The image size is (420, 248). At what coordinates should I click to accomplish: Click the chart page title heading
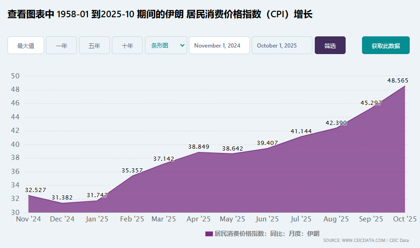point(159,14)
